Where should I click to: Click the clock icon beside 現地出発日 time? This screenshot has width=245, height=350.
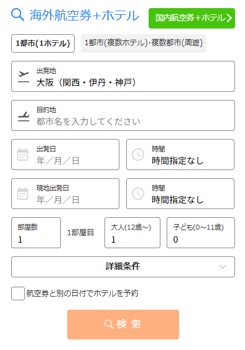(x=138, y=194)
